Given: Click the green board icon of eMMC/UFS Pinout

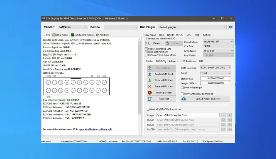Looking at the screenshot, I should click(72, 35).
